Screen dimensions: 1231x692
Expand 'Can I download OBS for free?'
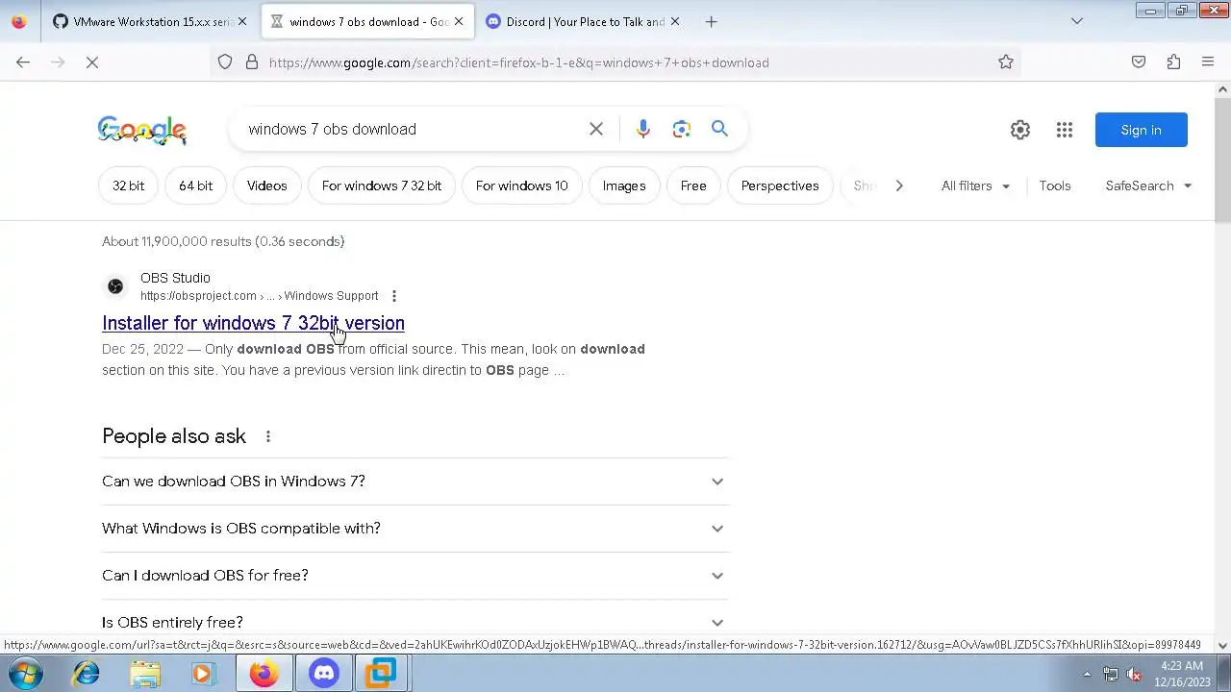[415, 576]
